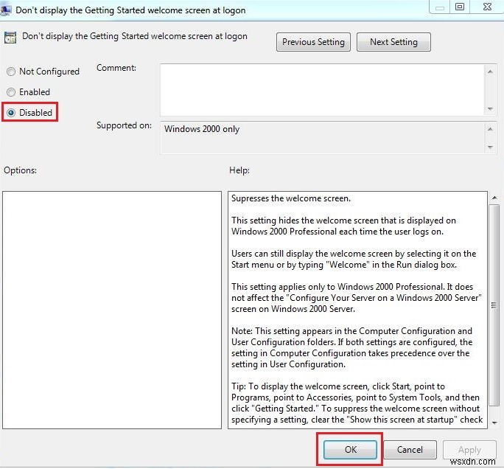Select the Enabled radio button
The height and width of the screenshot is (469, 504).
tap(11, 92)
